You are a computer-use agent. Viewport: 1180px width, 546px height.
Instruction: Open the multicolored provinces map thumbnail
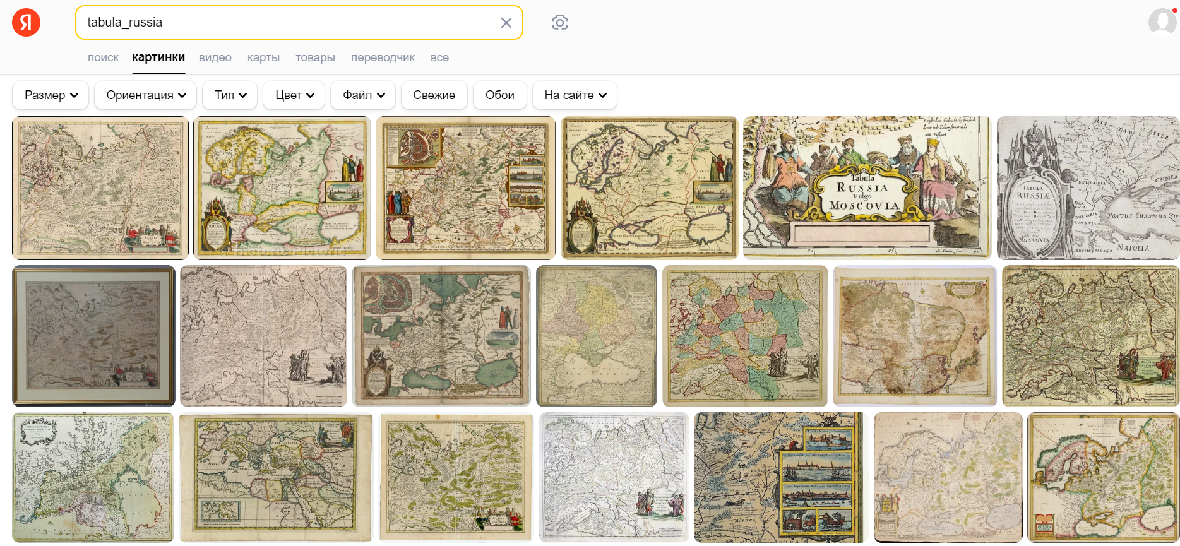point(745,336)
